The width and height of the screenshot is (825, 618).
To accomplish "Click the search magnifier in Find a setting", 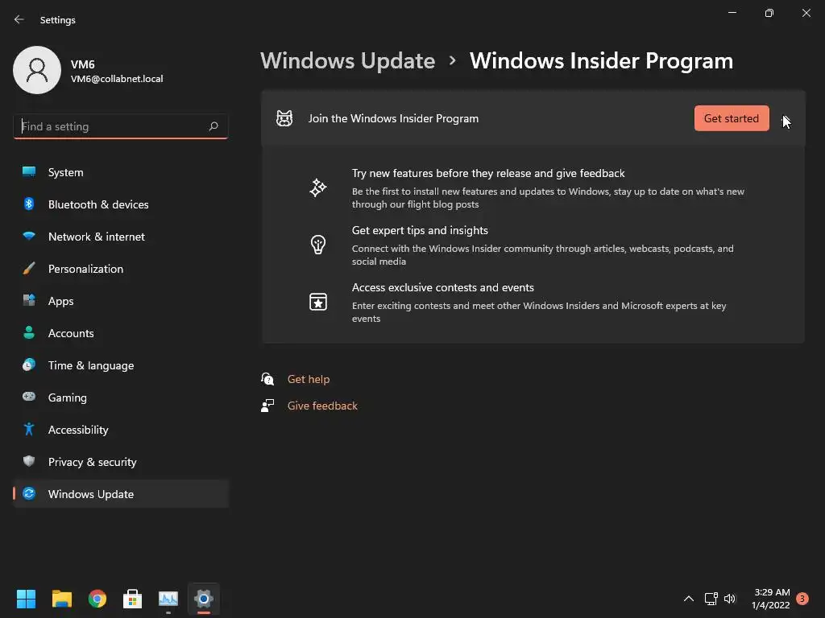I will 213,126.
